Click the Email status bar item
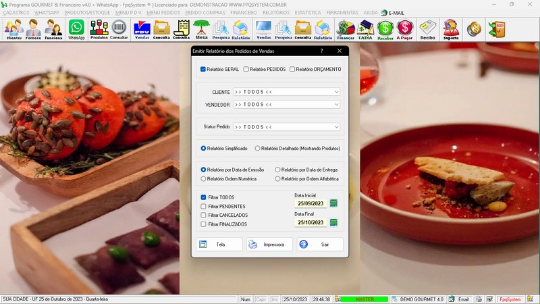The image size is (540, 304). (459, 299)
